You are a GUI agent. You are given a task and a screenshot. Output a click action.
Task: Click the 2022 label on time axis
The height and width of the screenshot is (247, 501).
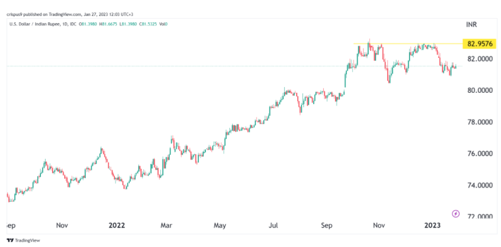pyautogui.click(x=117, y=226)
